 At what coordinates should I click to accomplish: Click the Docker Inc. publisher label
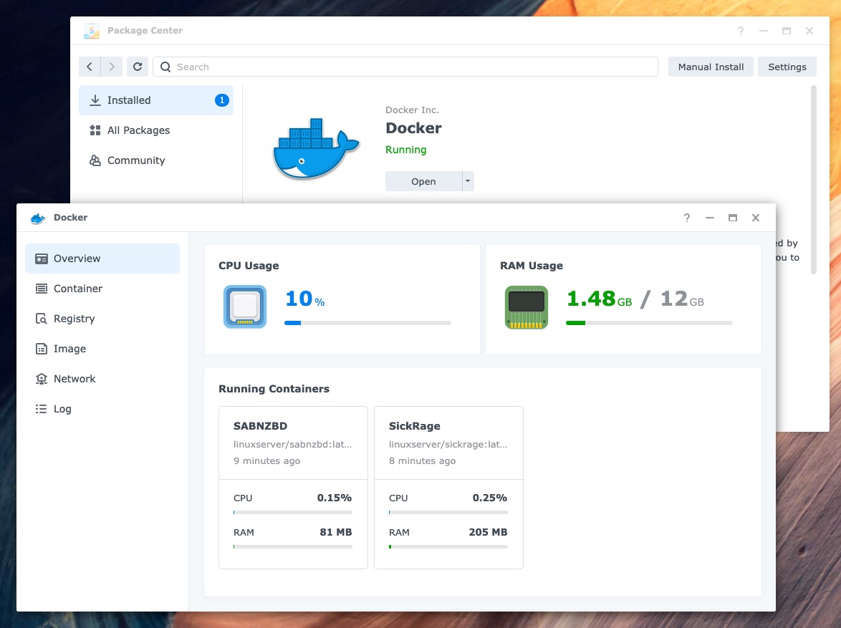(412, 110)
